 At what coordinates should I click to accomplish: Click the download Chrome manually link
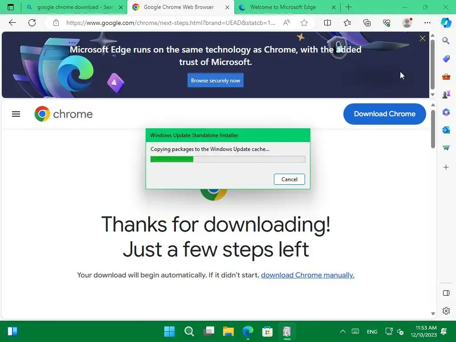307,275
